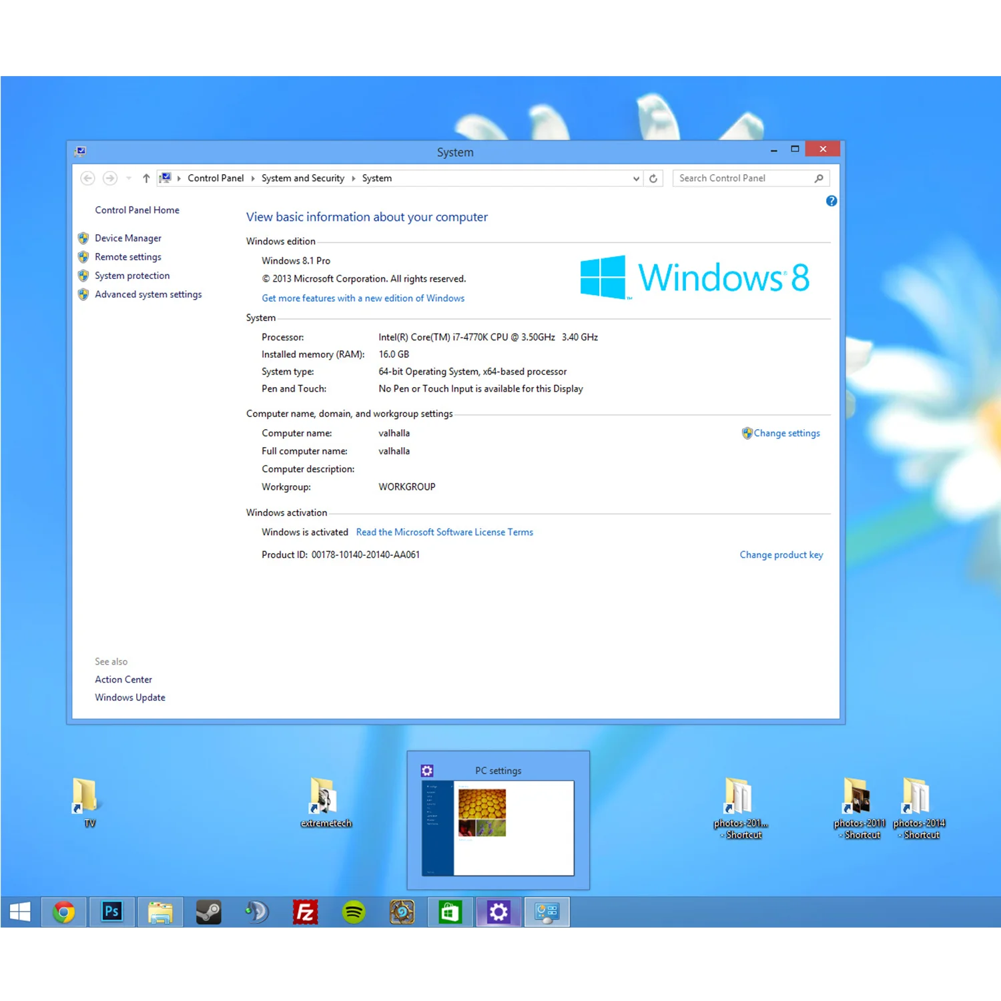Refresh the Control Panel address bar

[653, 178]
